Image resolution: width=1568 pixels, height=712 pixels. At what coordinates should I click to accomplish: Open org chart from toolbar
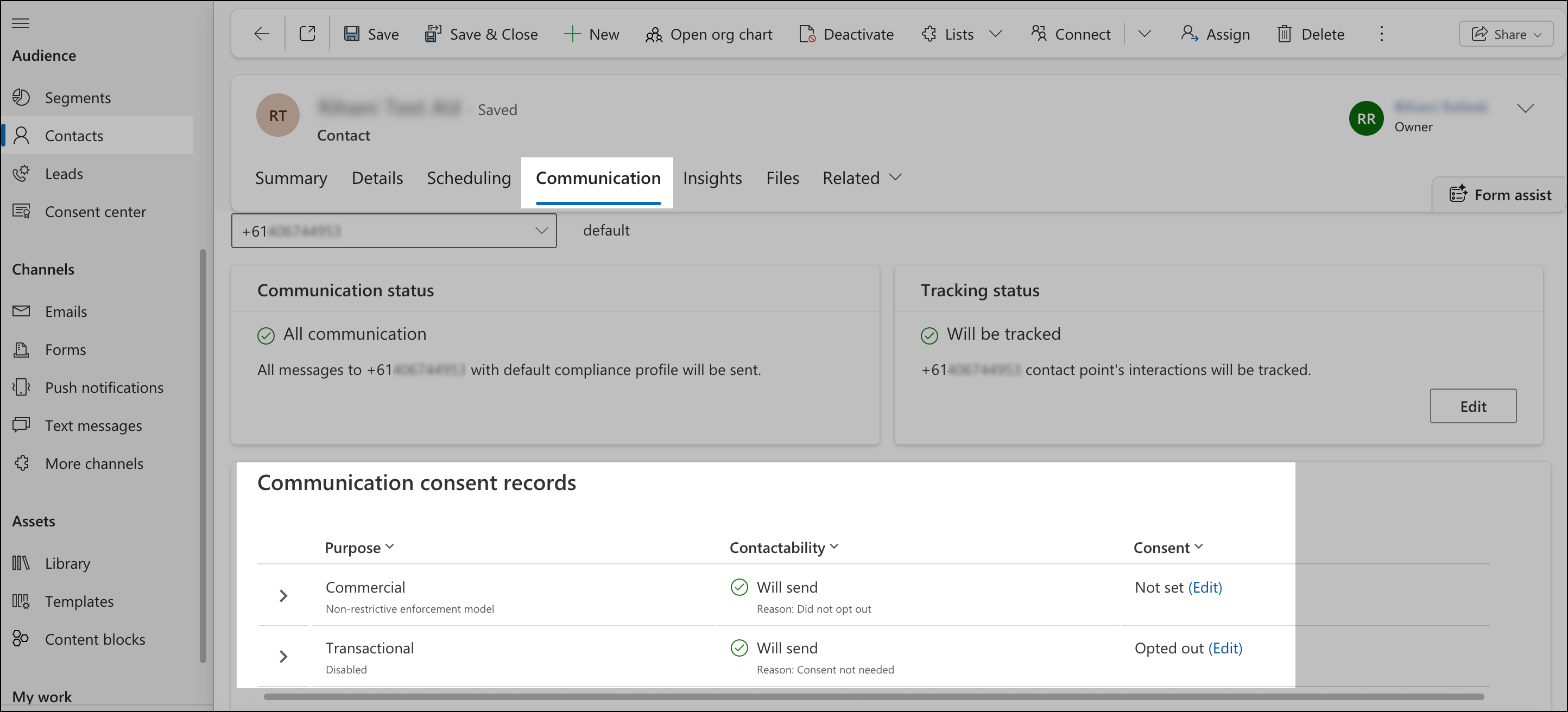coord(709,34)
